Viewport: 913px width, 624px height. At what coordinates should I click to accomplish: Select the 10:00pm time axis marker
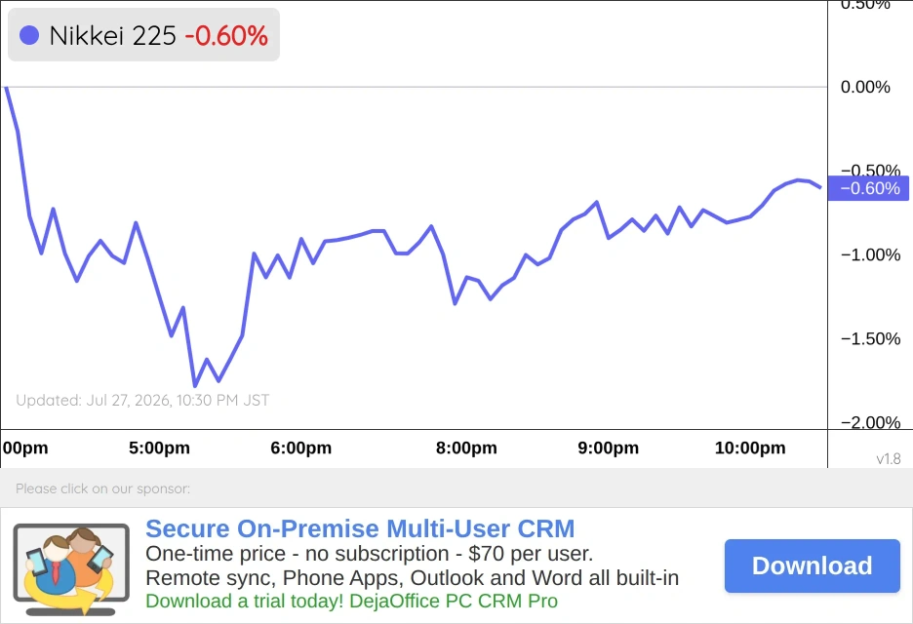click(x=750, y=448)
